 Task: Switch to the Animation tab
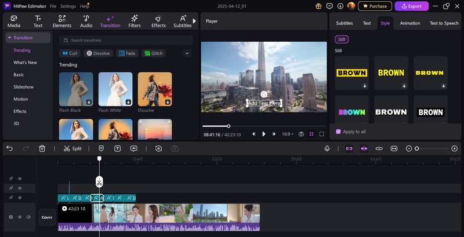coord(410,23)
